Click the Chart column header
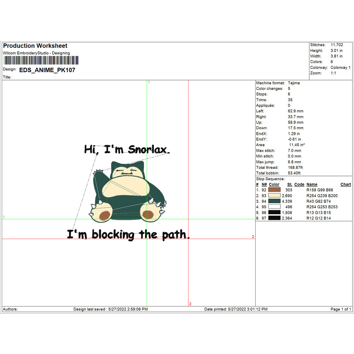Screen dimensions: 354x354 point(346,184)
